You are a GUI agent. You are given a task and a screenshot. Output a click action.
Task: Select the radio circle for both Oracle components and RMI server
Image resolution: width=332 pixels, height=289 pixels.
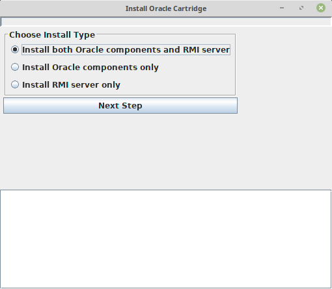click(x=15, y=49)
